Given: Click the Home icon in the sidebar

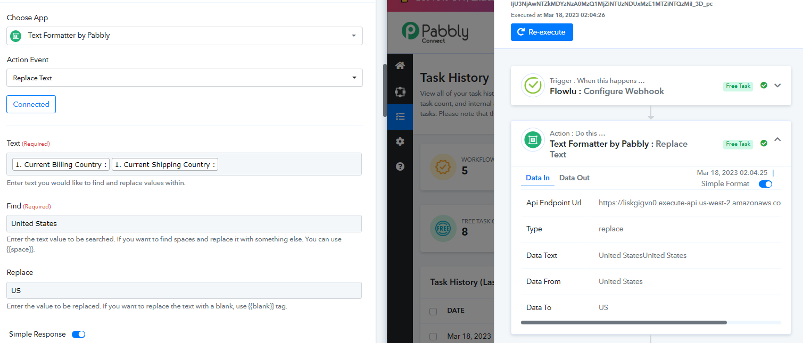Looking at the screenshot, I should (x=400, y=66).
